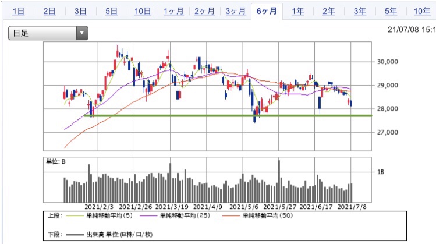436x244 pixels.
Task: Click the 29,000 price axis label
Action: click(x=387, y=85)
